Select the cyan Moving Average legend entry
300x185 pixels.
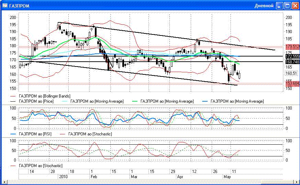click(x=93, y=101)
